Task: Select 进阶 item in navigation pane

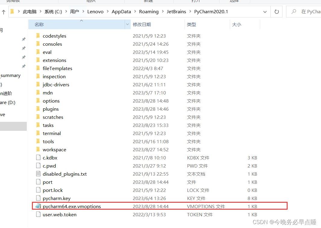Action: pyautogui.click(x=6, y=94)
